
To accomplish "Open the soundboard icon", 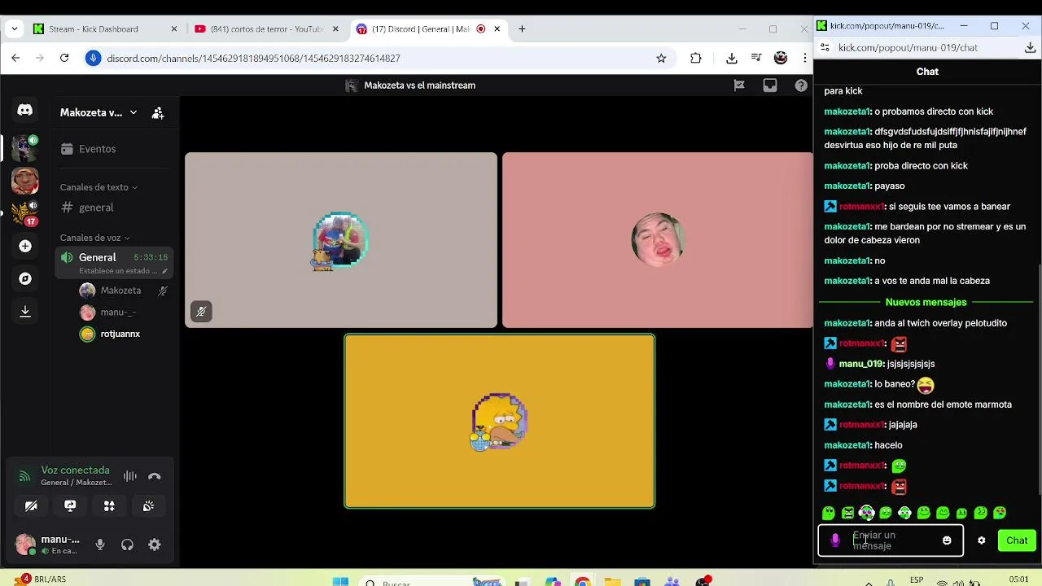I will pos(148,506).
